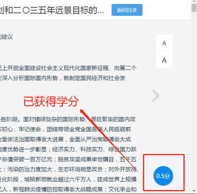The width and height of the screenshot is (197, 194).
Task: Click the 返回目录 button
Action: pyautogui.click(x=127, y=10)
